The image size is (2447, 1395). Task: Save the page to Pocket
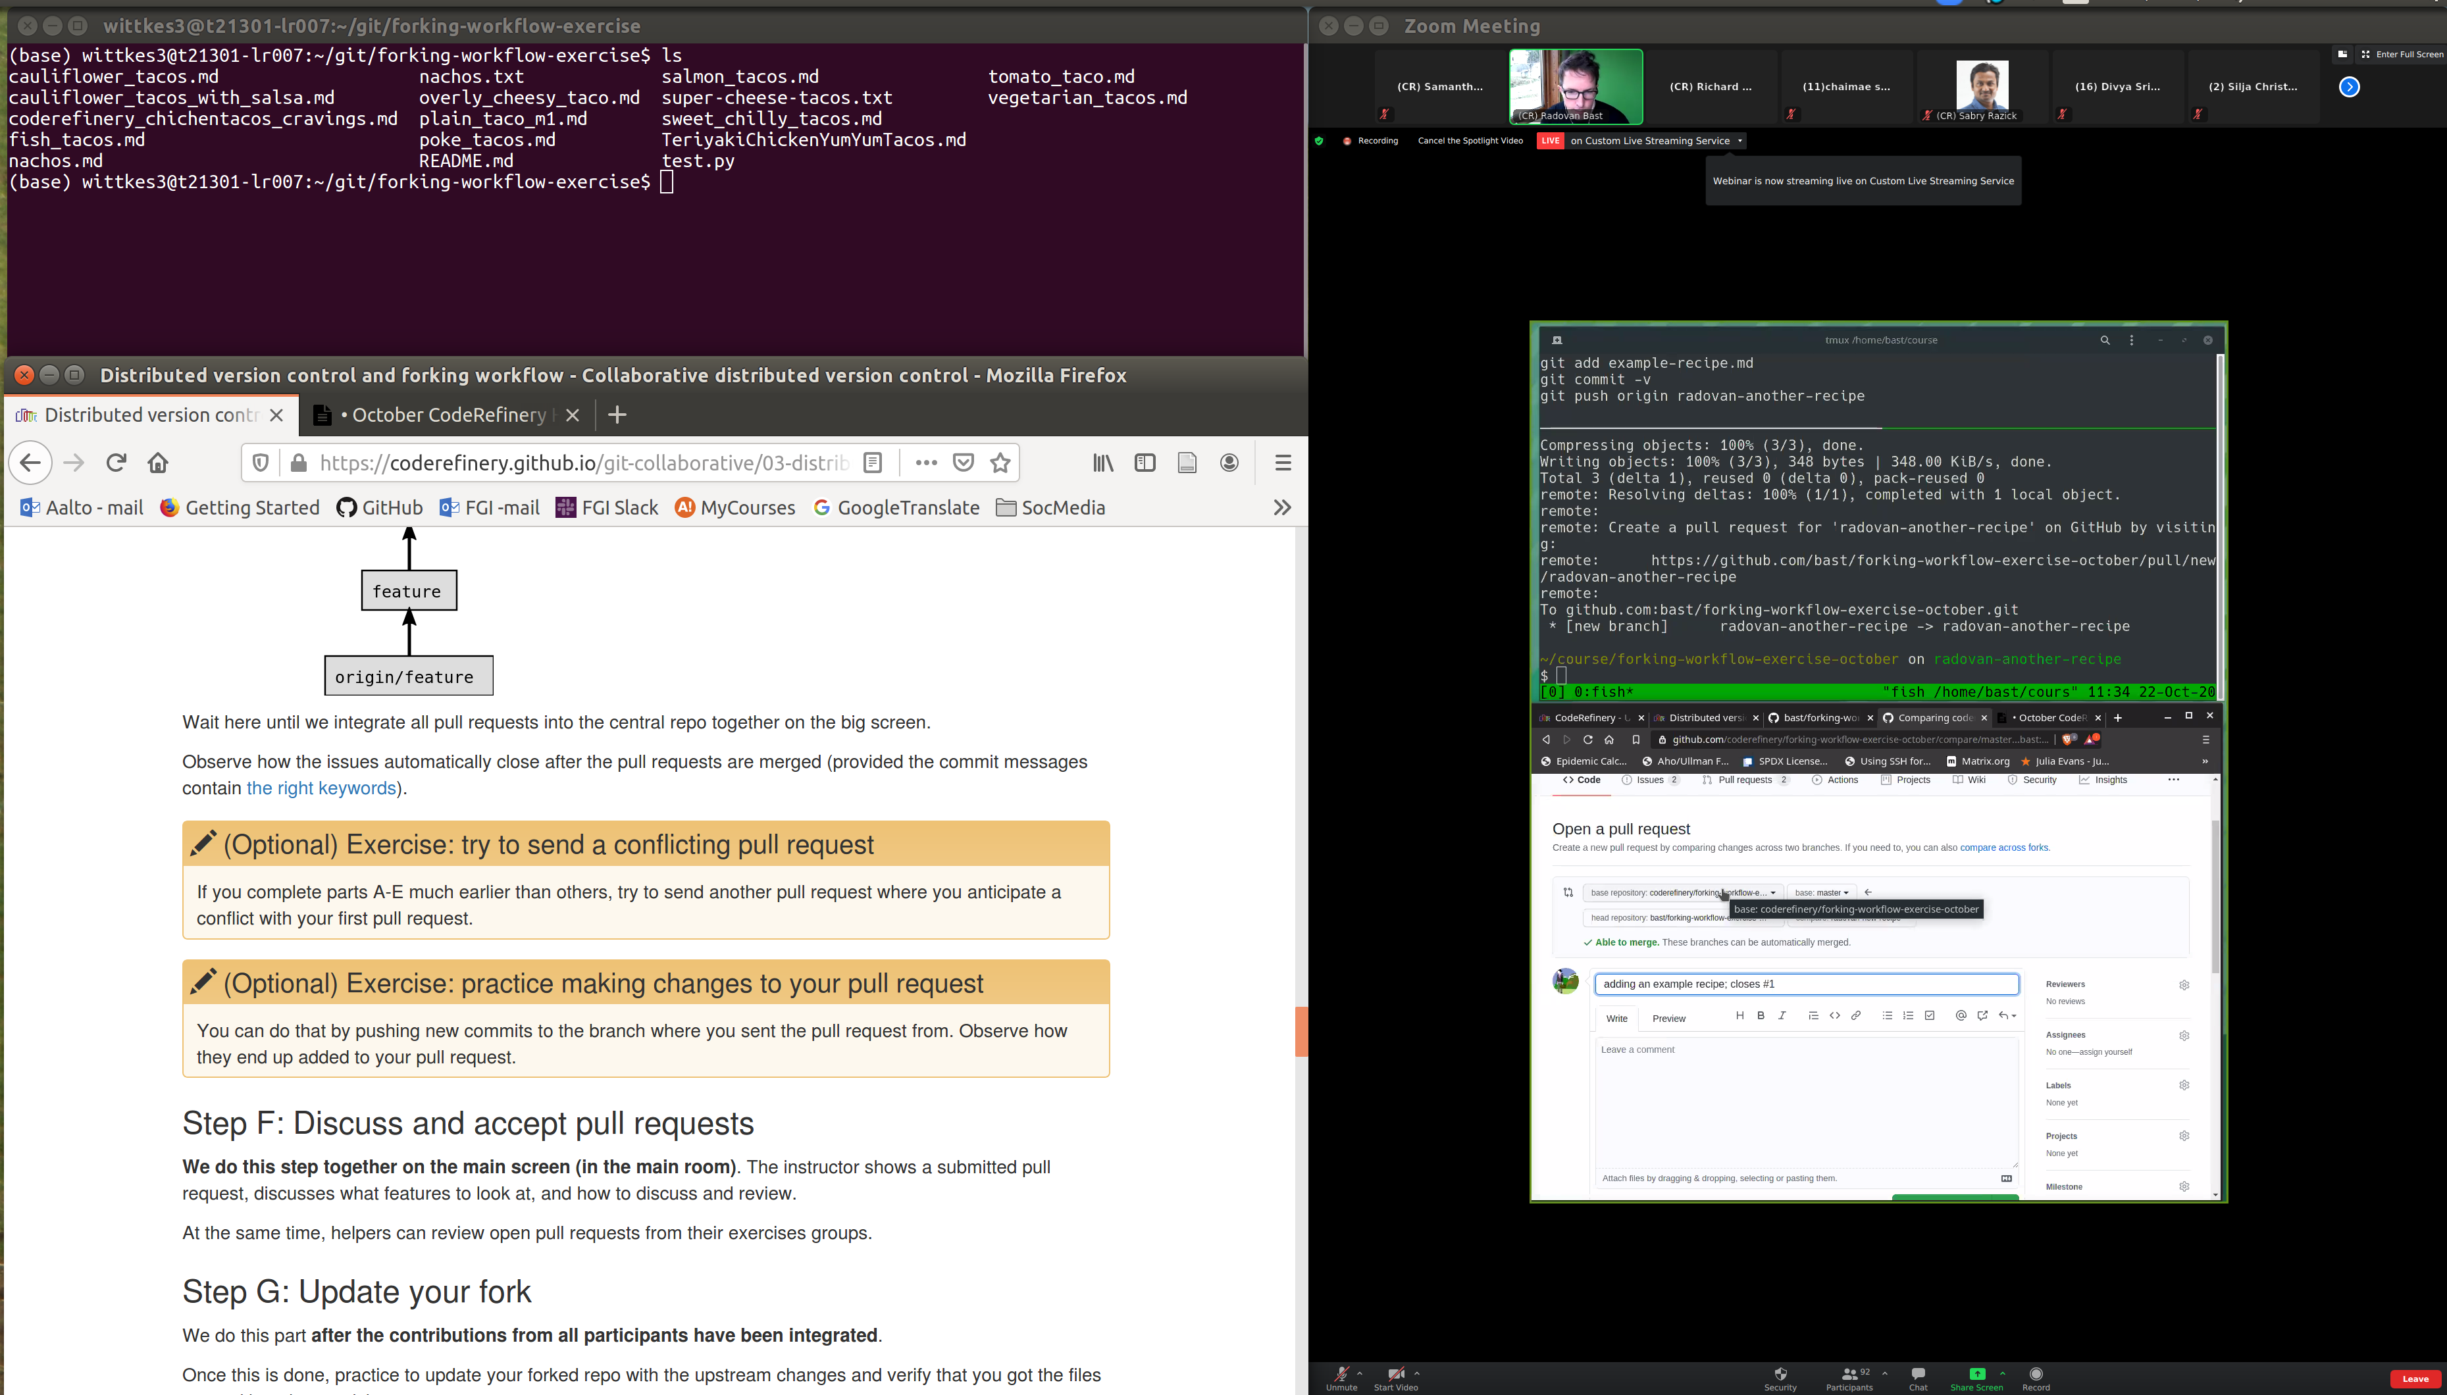coord(963,463)
